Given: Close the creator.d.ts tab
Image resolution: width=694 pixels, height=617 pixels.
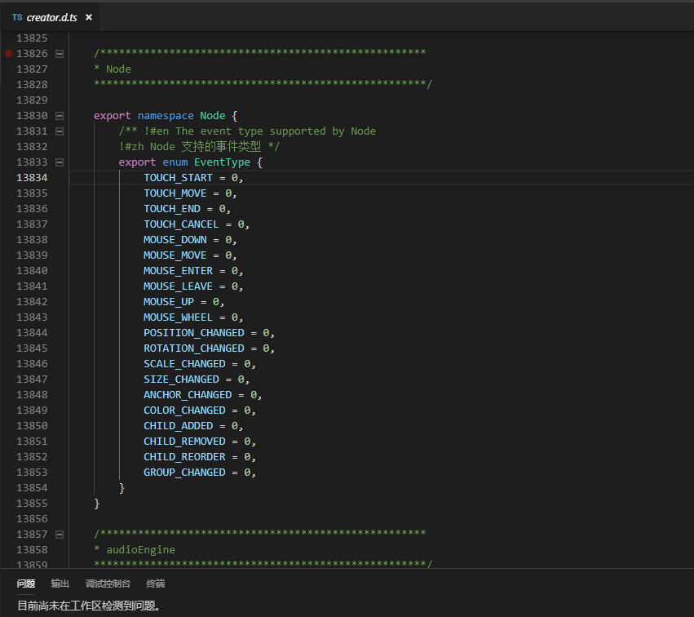Looking at the screenshot, I should coord(89,17).
